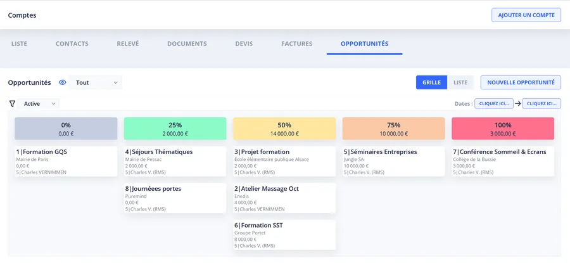Open the CONTACTS tab
Image resolution: width=570 pixels, height=263 pixels.
[x=72, y=44]
